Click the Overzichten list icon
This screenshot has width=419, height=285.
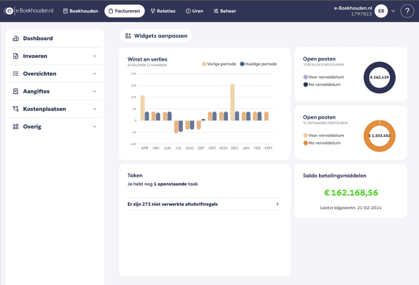pos(15,74)
